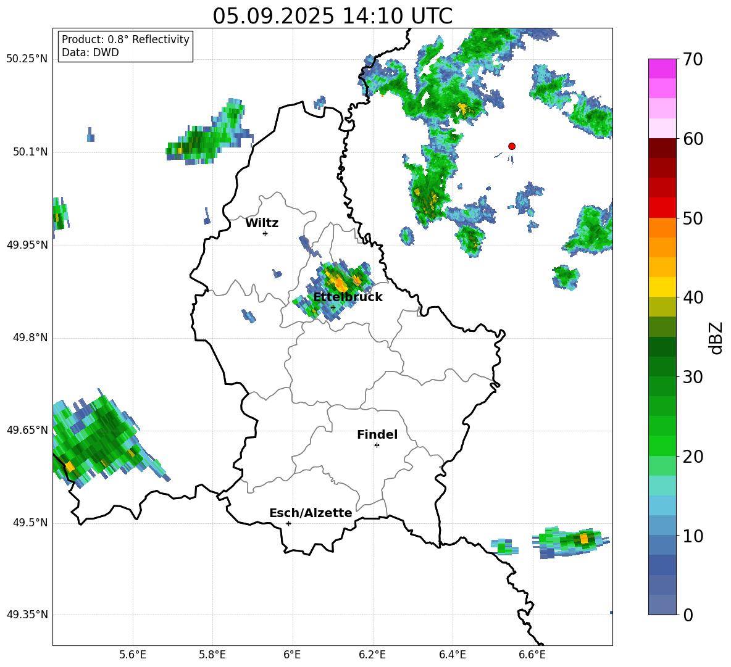This screenshot has width=731, height=667.
Task: Click the 6.6°E longitude label
Action: pos(532,655)
